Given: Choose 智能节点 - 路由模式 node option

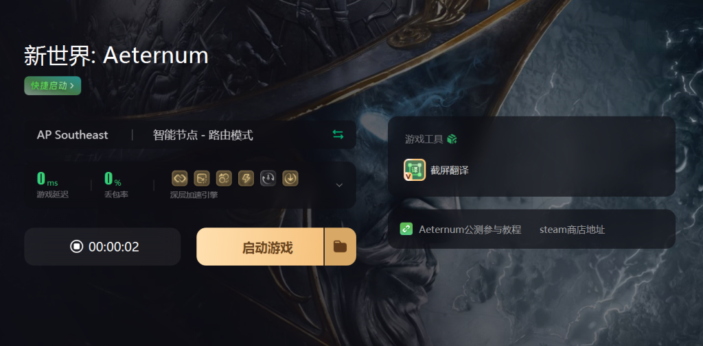Looking at the screenshot, I should [x=203, y=135].
